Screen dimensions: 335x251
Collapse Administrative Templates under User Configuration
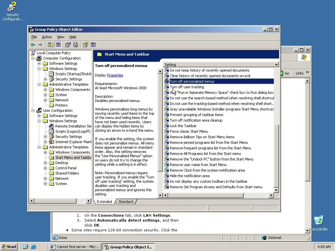39,147
